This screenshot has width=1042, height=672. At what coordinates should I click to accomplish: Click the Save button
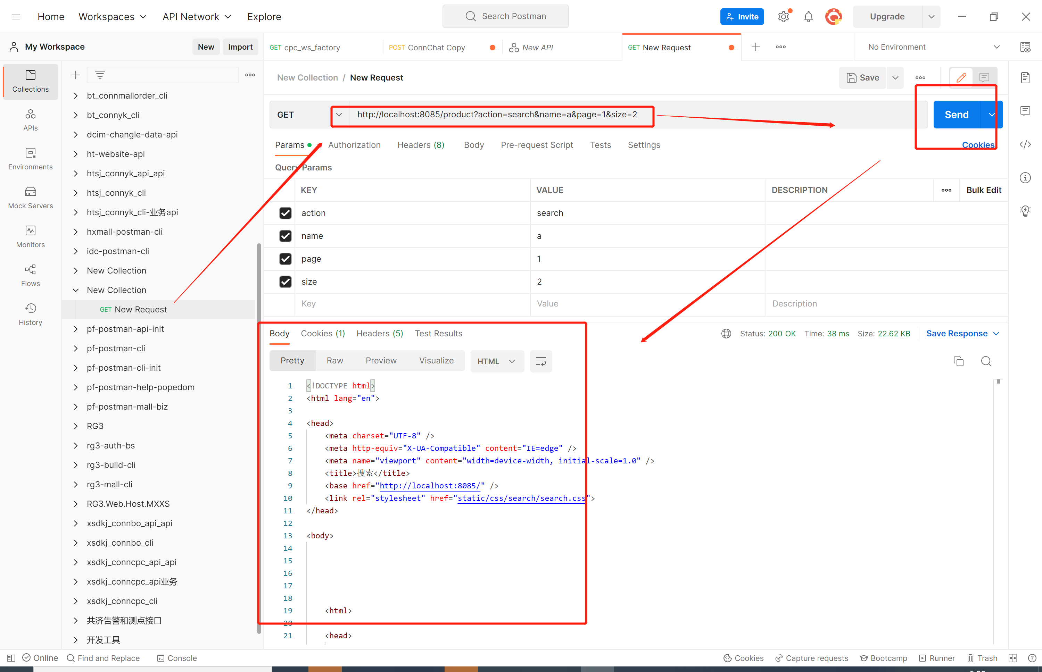(x=862, y=78)
